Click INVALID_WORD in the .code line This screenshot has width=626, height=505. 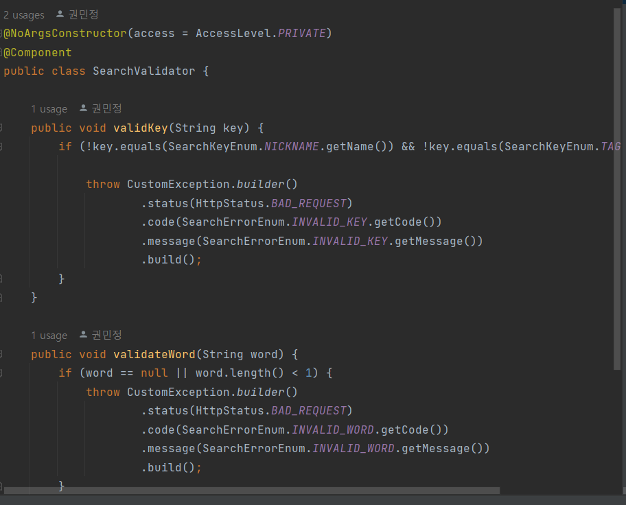click(333, 430)
